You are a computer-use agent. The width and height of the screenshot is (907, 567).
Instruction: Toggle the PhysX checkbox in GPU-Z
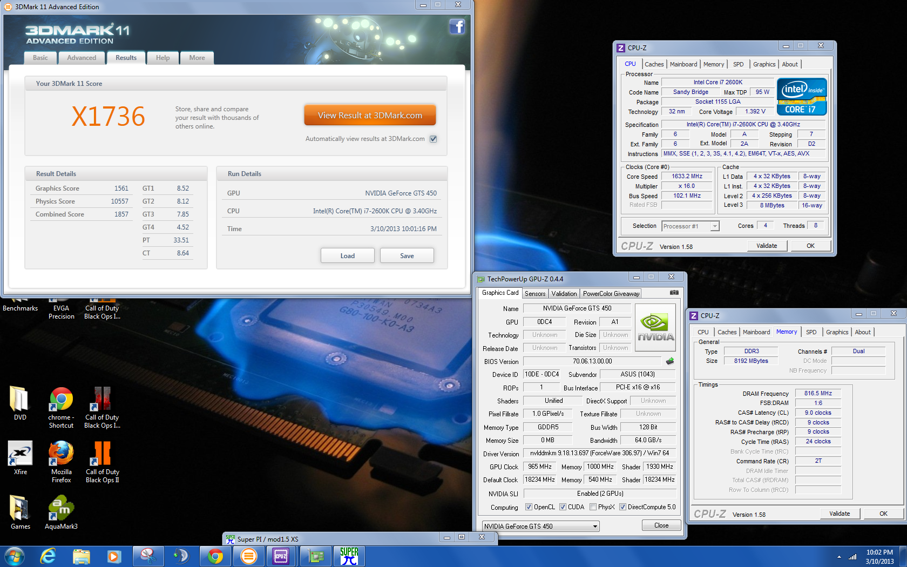pos(593,507)
